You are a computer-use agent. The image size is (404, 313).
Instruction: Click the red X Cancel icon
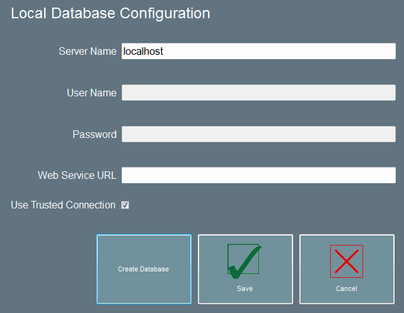346,261
